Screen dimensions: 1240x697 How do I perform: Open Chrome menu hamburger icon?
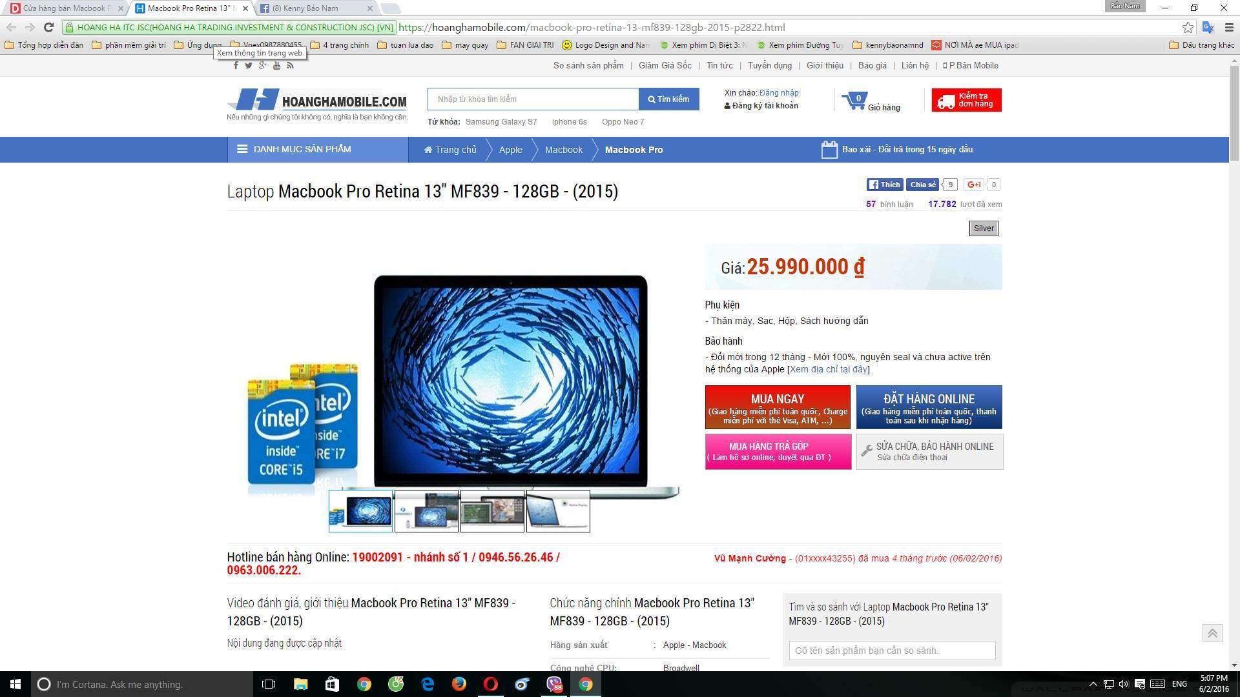pos(1229,27)
